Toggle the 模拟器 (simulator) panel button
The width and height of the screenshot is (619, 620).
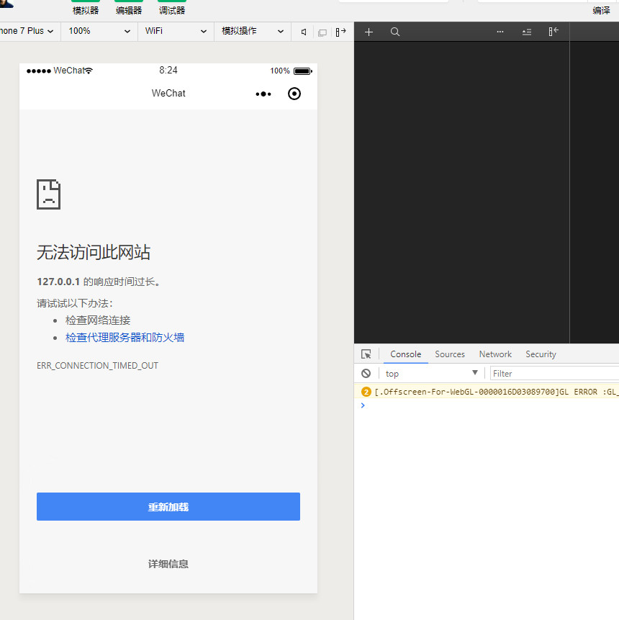coord(86,7)
